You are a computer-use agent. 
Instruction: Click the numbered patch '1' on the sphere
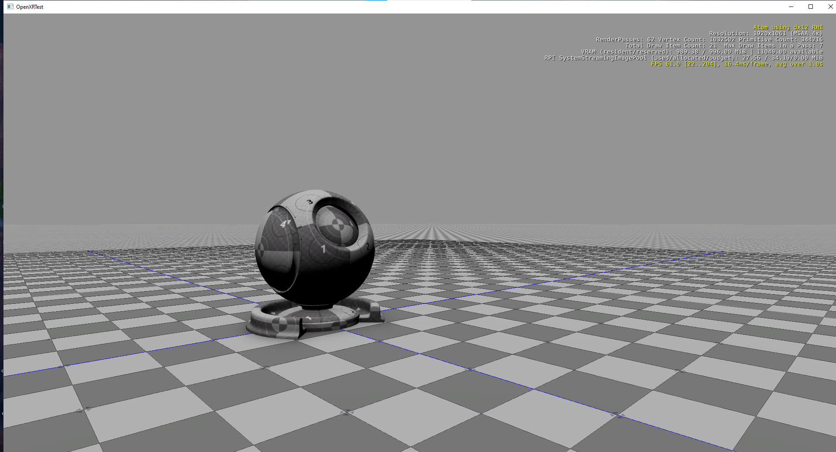point(323,249)
